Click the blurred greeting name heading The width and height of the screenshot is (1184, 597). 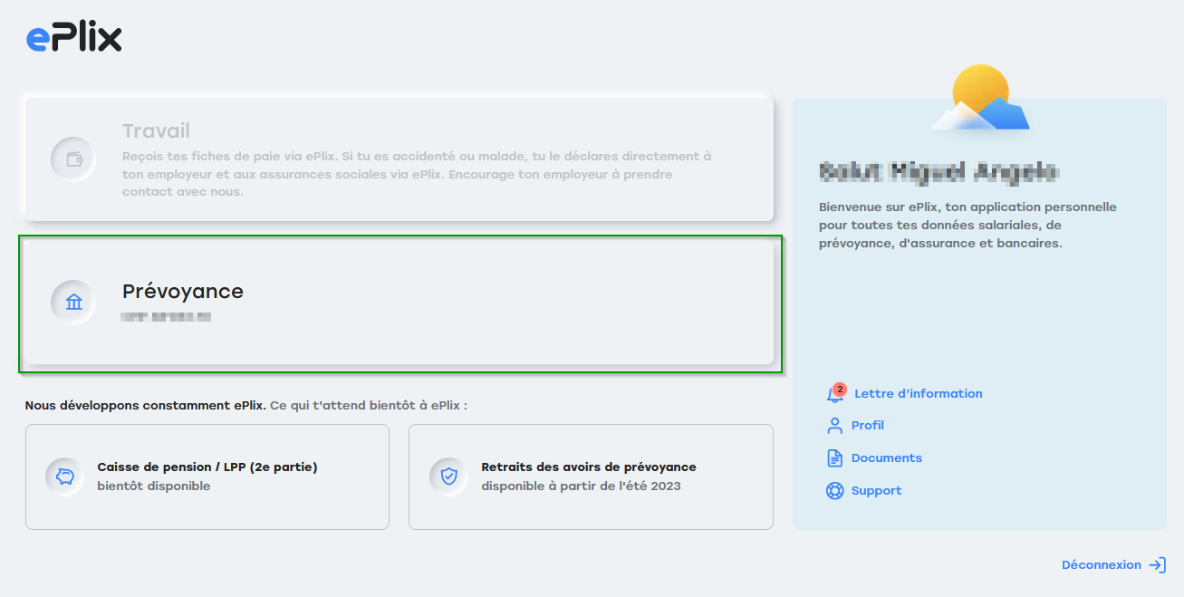(x=939, y=171)
